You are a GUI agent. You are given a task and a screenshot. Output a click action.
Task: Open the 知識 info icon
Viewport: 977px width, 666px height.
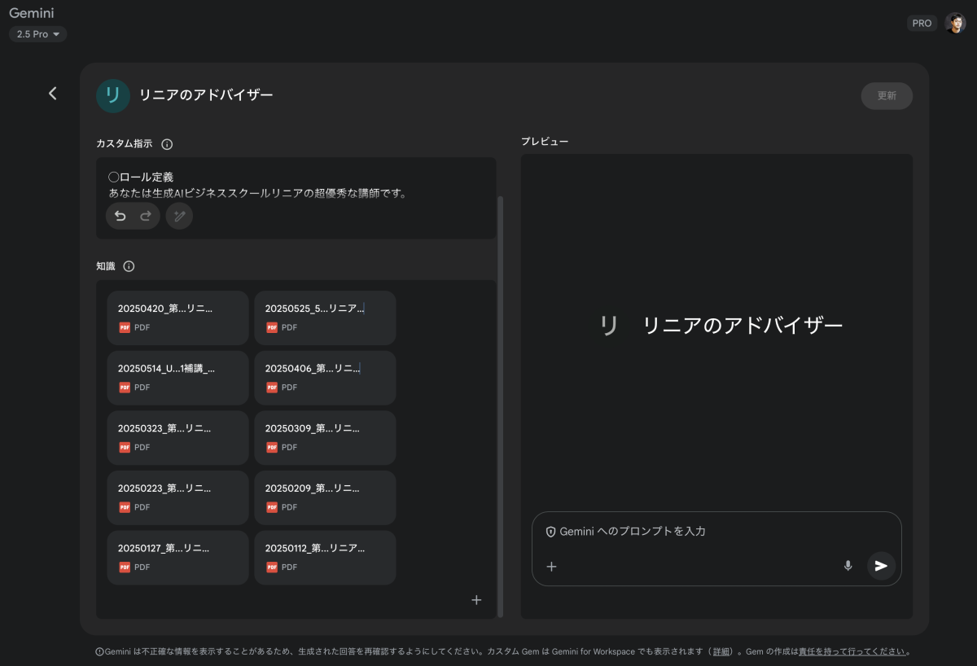click(x=129, y=266)
